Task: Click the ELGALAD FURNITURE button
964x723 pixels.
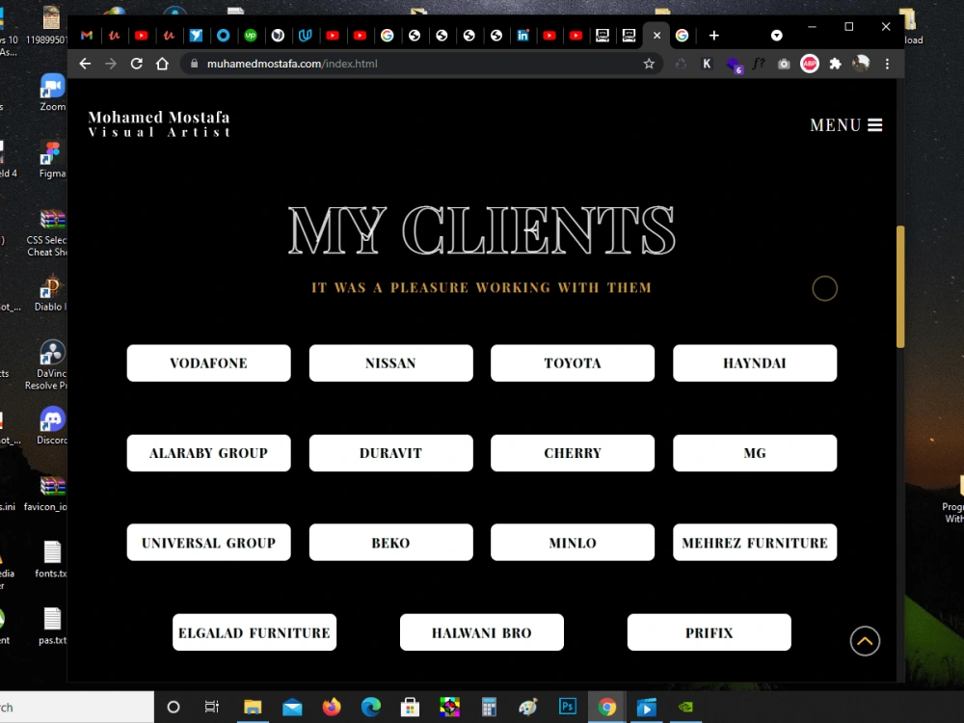Action: [254, 632]
